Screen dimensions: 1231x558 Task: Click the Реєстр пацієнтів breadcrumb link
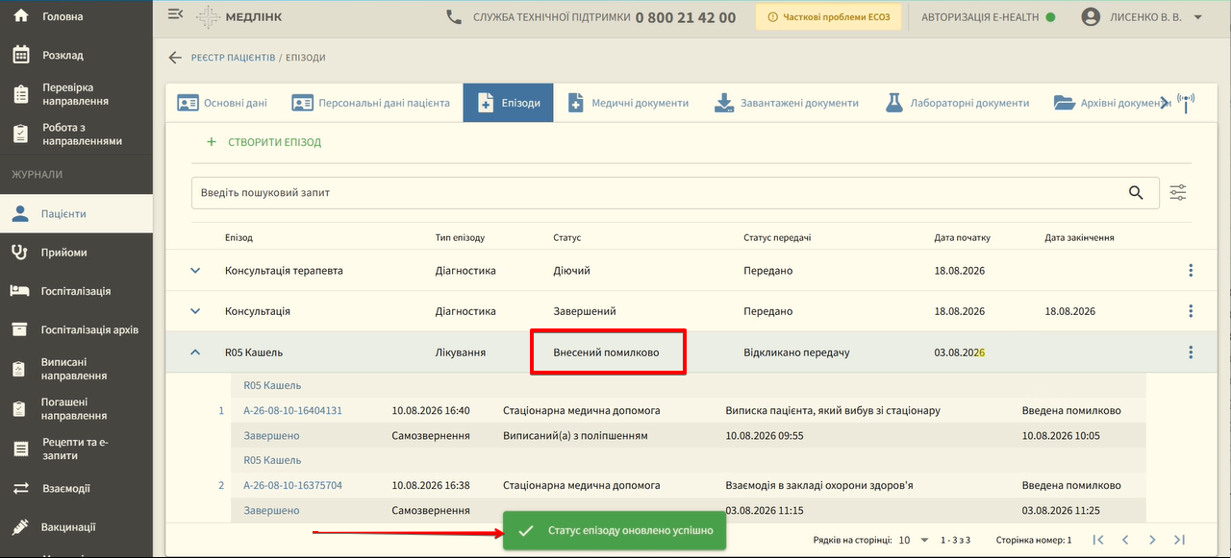pos(233,58)
